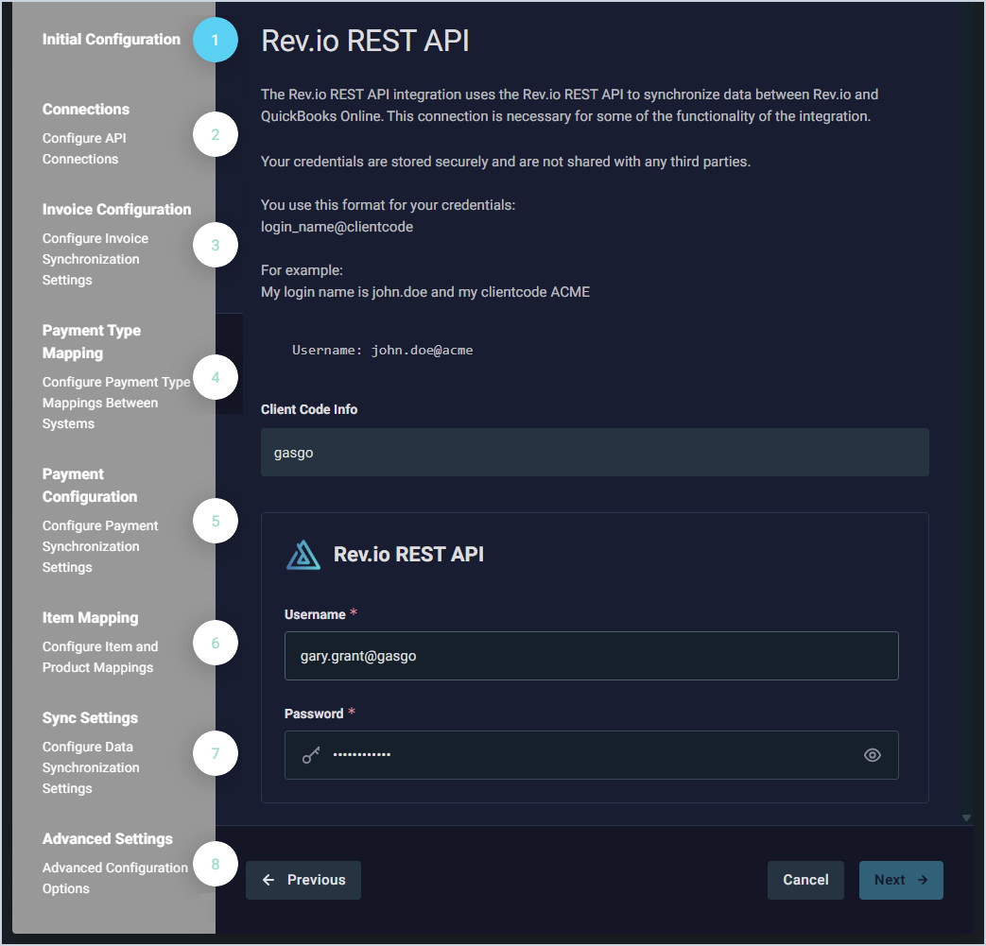Click step 3 Invoice Configuration circle
Viewport: 986px width, 946px height.
pos(215,245)
